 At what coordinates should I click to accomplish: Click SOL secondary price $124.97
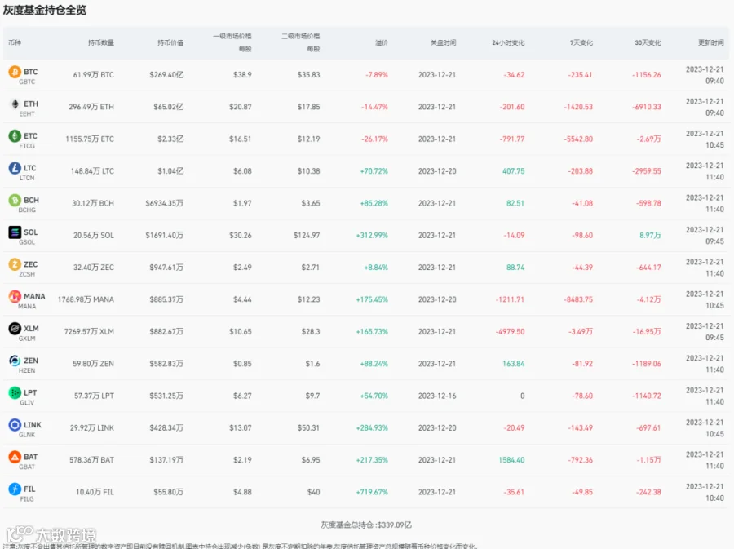[307, 236]
